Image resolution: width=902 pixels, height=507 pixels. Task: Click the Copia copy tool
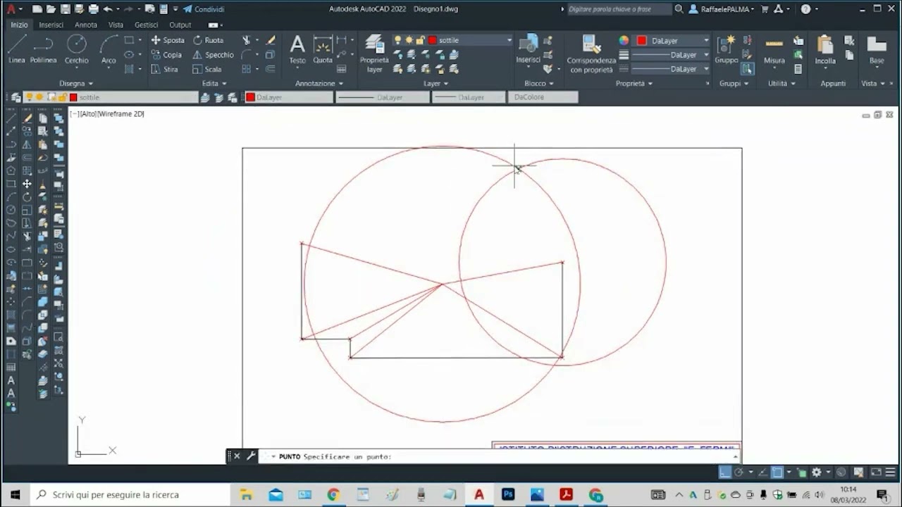[166, 55]
